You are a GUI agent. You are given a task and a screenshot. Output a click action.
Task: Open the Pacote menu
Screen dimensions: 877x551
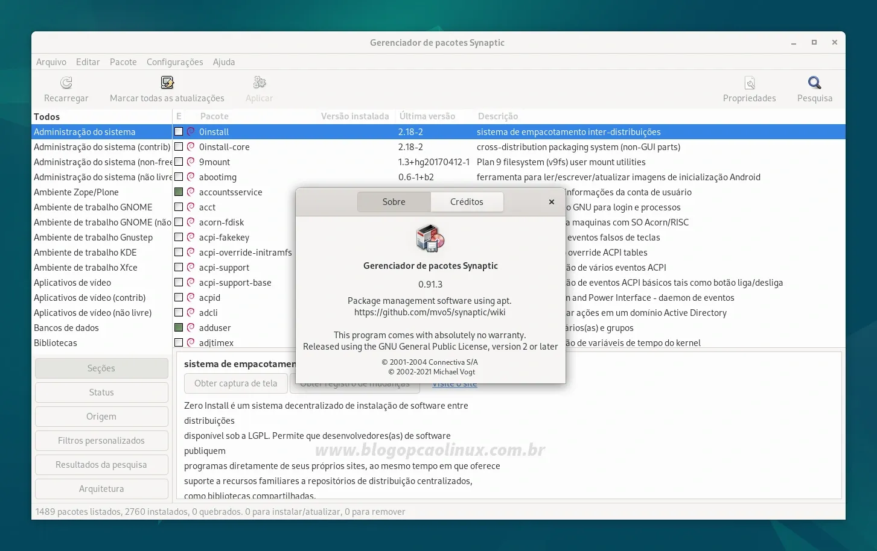pyautogui.click(x=123, y=61)
